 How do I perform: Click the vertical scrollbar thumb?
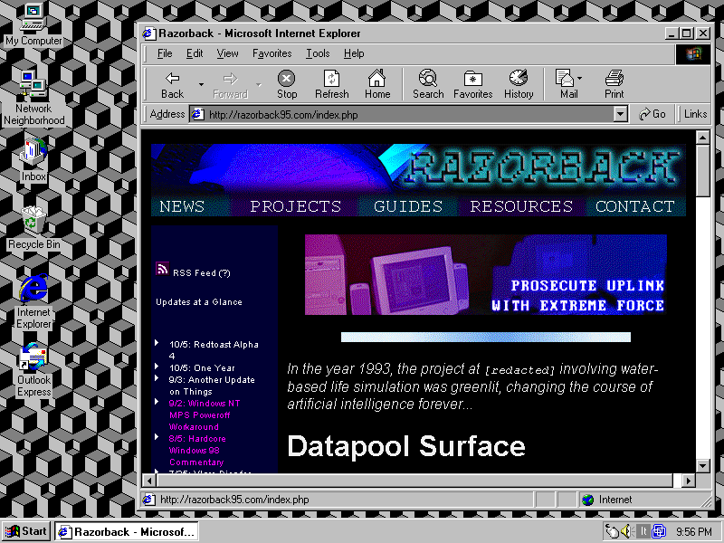click(x=702, y=170)
